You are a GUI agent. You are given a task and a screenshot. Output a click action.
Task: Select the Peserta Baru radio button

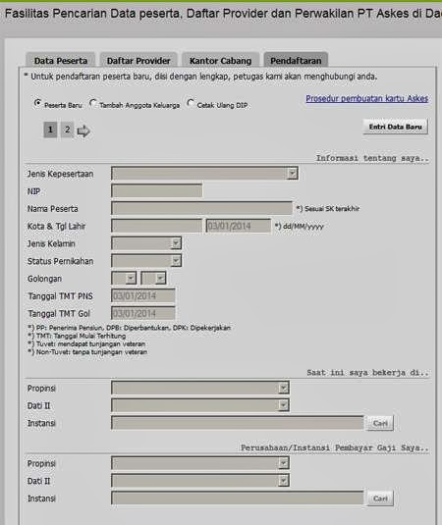[38, 103]
